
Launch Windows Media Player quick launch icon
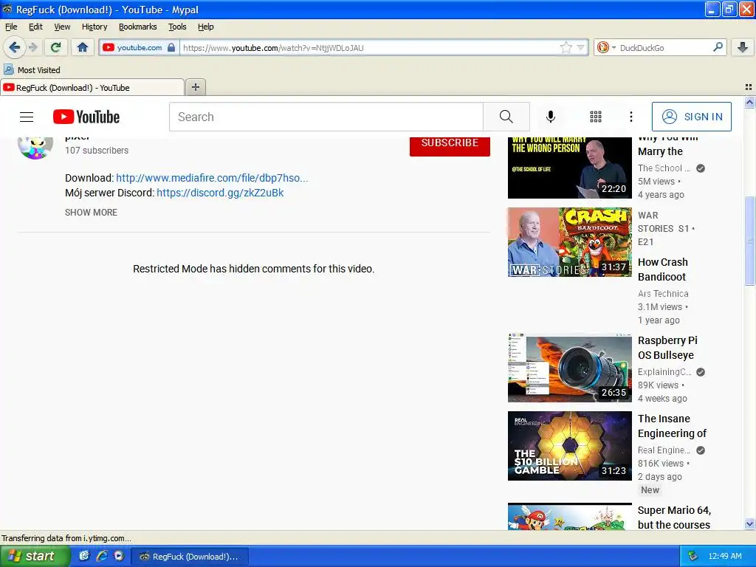119,556
